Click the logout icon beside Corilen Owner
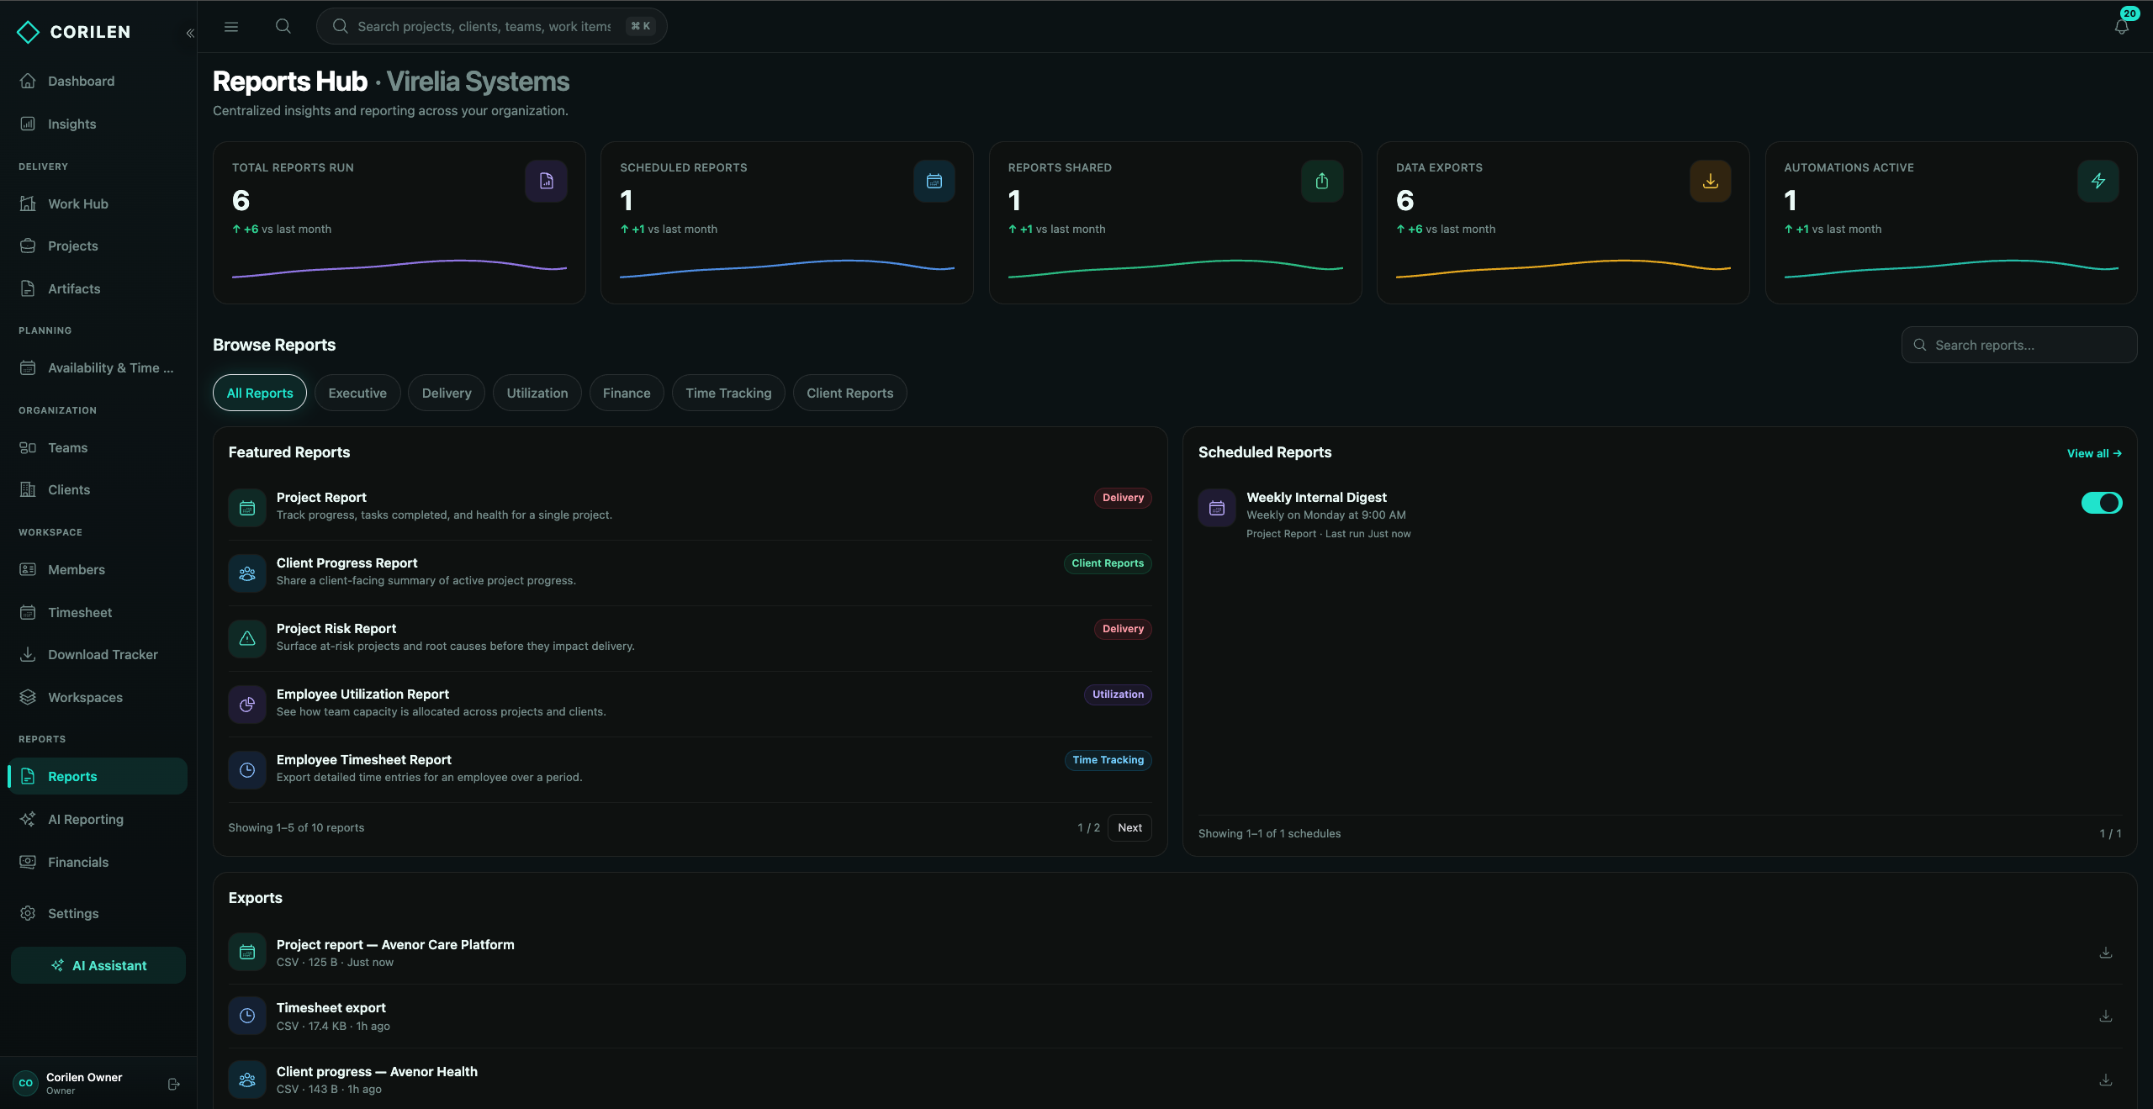This screenshot has width=2153, height=1109. pos(174,1084)
